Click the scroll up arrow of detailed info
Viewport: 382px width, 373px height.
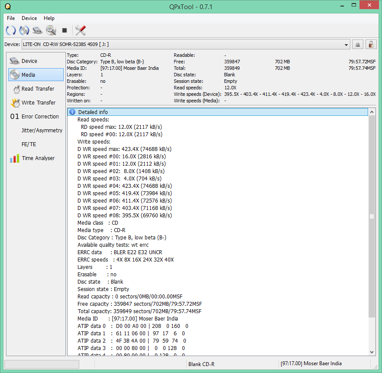[x=372, y=112]
